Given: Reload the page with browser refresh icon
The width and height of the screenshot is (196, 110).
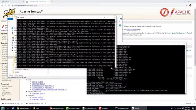Looking at the screenshot, I should 9,5.
